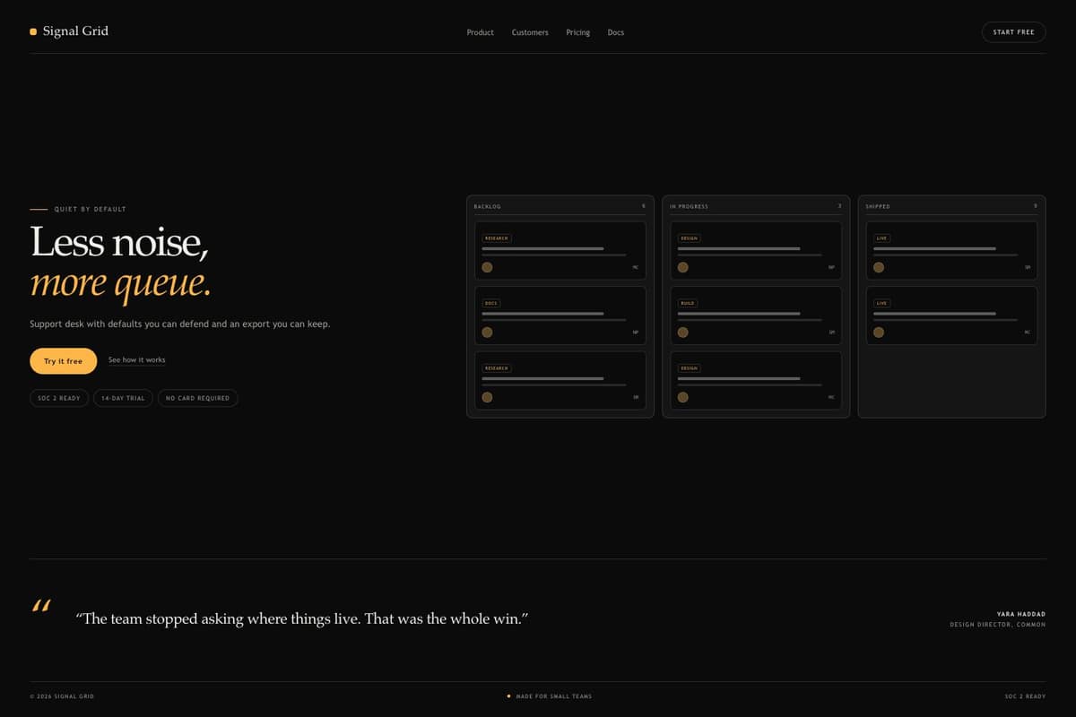The image size is (1076, 717).
Task: Click the SOC 2 READY badge under the hero
Action: (x=59, y=398)
